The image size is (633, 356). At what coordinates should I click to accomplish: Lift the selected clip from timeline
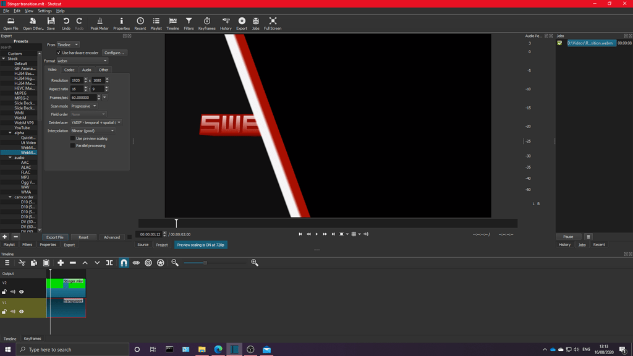click(85, 263)
